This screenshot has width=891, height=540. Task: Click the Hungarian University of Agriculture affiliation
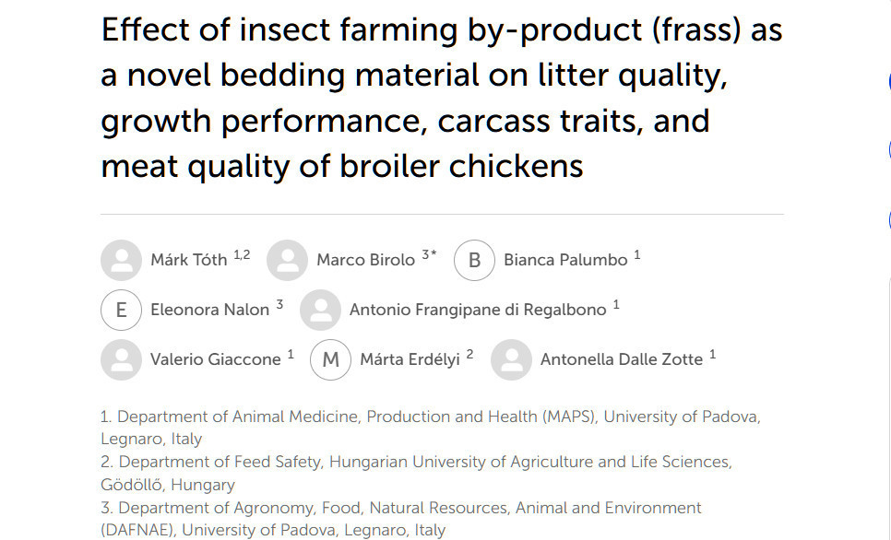pyautogui.click(x=416, y=473)
